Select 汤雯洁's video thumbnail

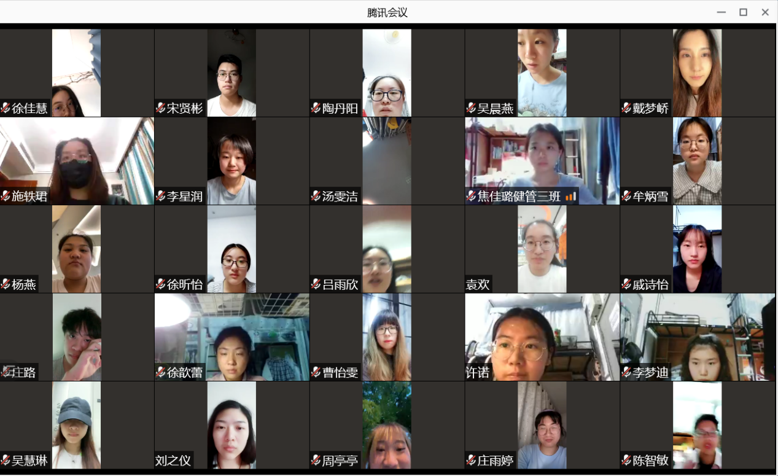click(387, 160)
